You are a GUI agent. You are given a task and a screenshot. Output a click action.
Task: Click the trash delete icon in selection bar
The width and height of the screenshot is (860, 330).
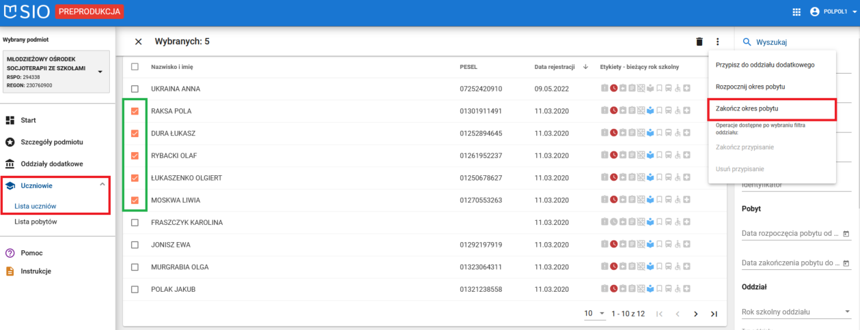[x=699, y=42]
